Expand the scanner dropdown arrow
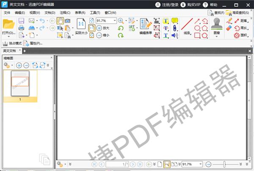Image resolution: width=254 pixels, height=171 pixels. coord(37,28)
